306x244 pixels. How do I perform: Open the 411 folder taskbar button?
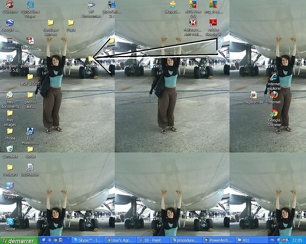pos(251,240)
